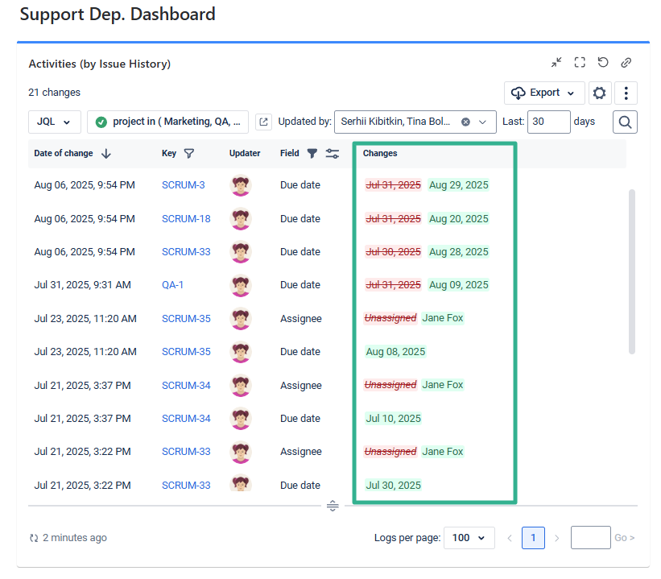Click the fullscreen expand icon
661x579 pixels.
point(579,63)
